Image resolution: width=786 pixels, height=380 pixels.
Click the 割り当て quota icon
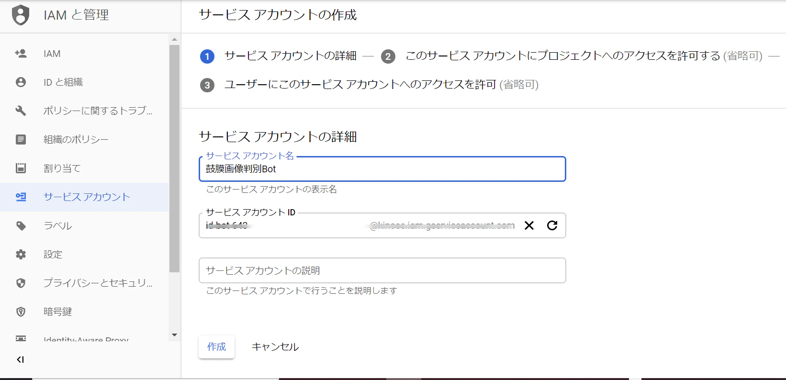point(21,168)
